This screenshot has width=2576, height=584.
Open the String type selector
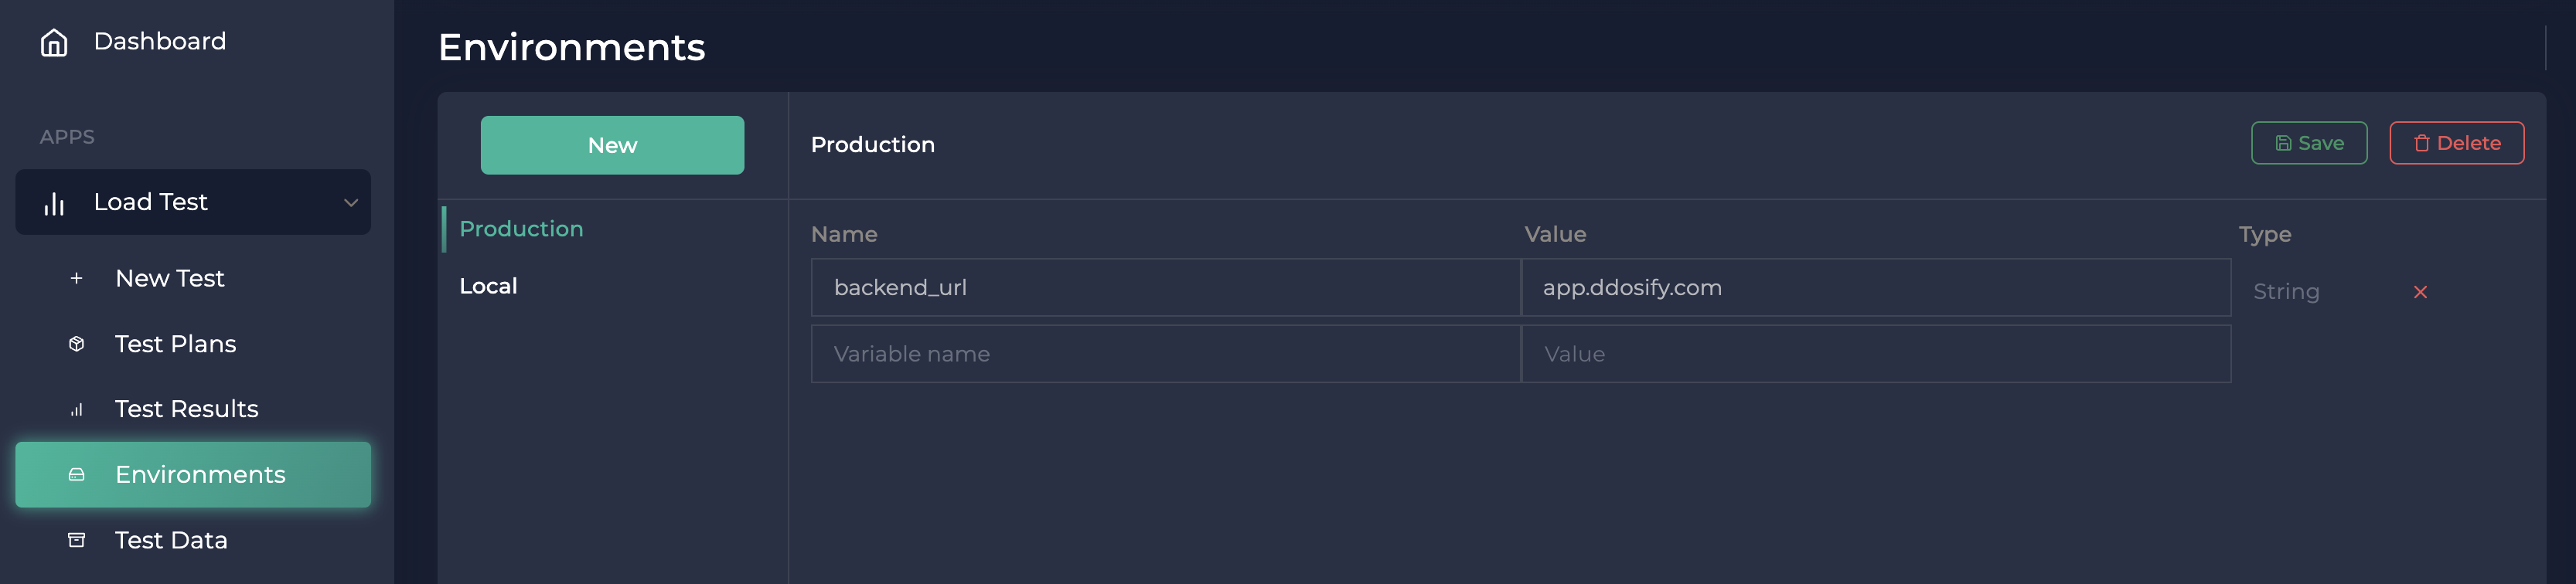pos(2288,291)
